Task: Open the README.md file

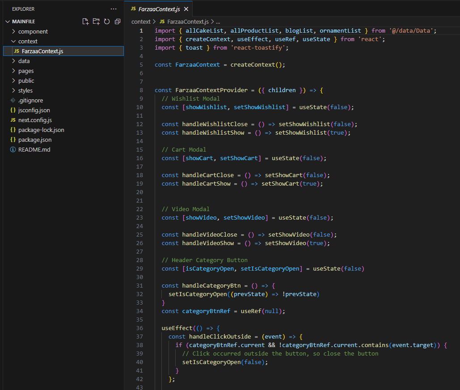Action: pos(34,150)
